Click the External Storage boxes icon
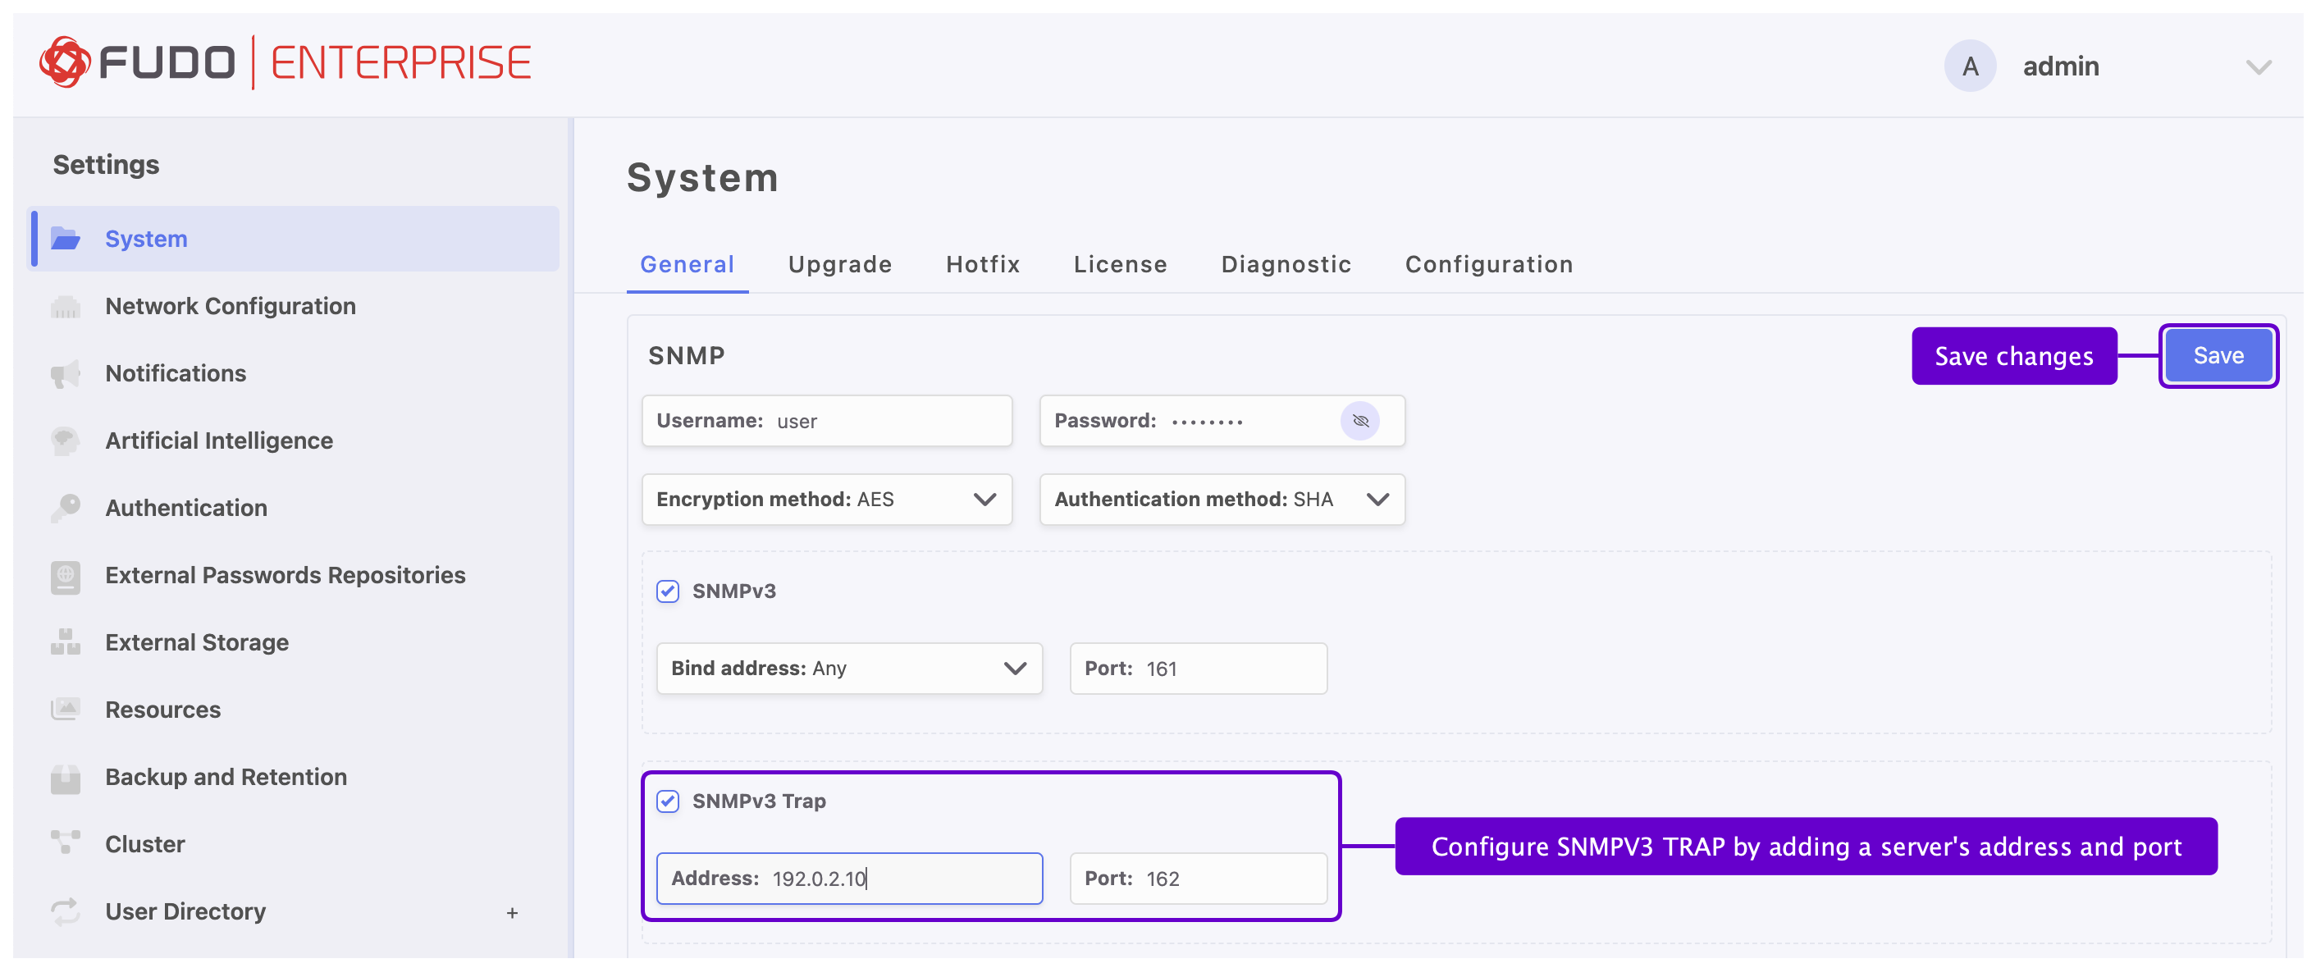Viewport: 2316px width, 977px height. [65, 642]
